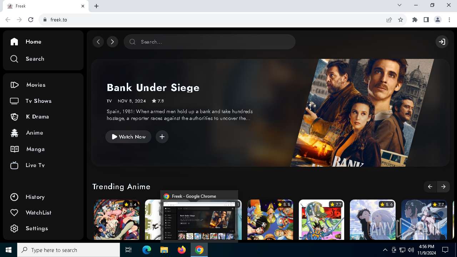The image size is (457, 257).
Task: Open Chrome extensions puzzle icon
Action: pyautogui.click(x=415, y=20)
